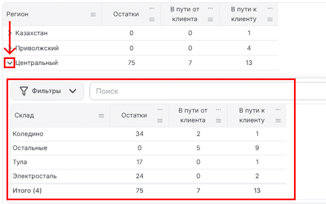The image size is (326, 204).
Task: Collapse the Центральный region row
Action: 10,63
